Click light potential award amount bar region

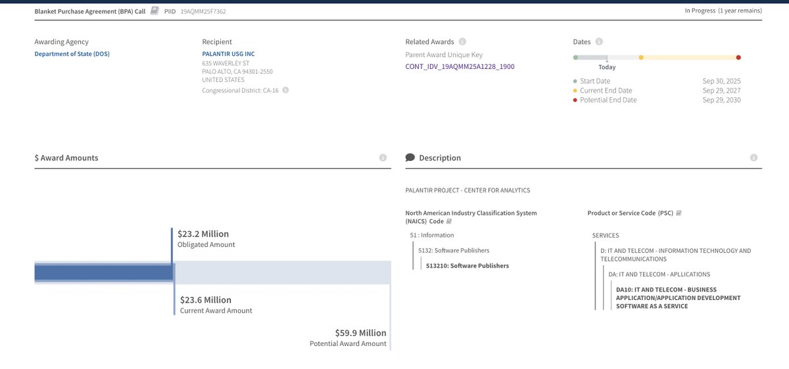[x=283, y=272]
